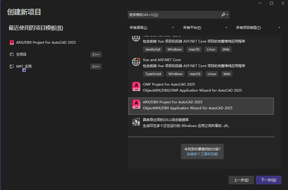
Task: Maximize the dialog window
Action: click(x=271, y=3)
